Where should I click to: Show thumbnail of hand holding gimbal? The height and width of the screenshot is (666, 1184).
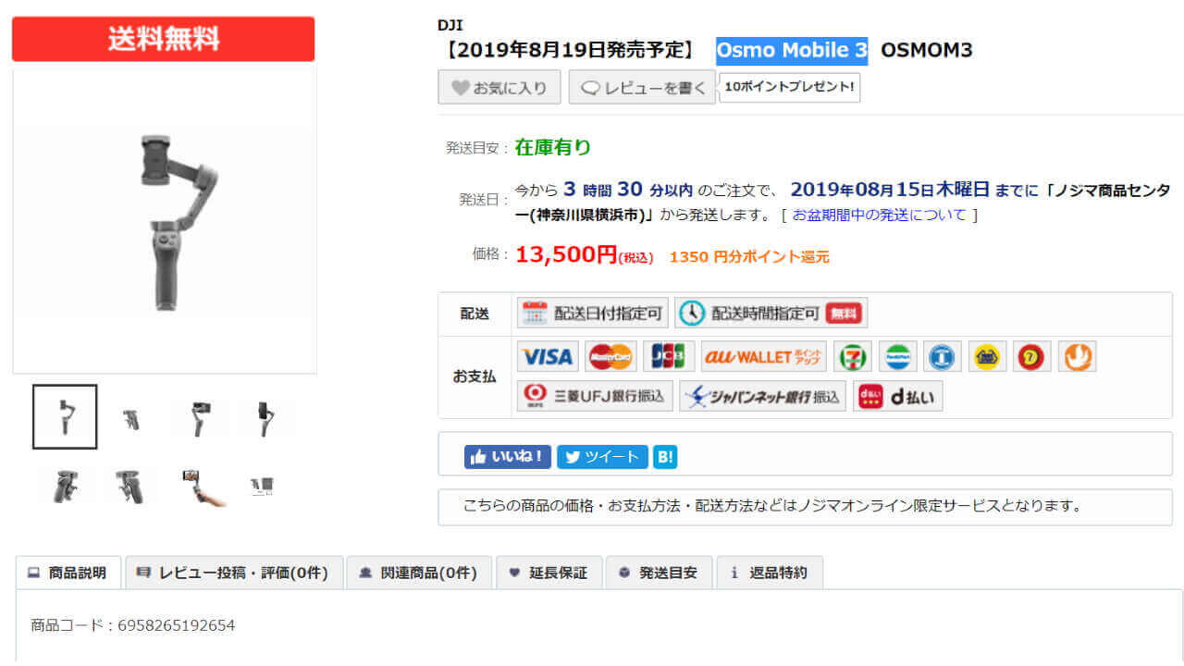(x=201, y=486)
